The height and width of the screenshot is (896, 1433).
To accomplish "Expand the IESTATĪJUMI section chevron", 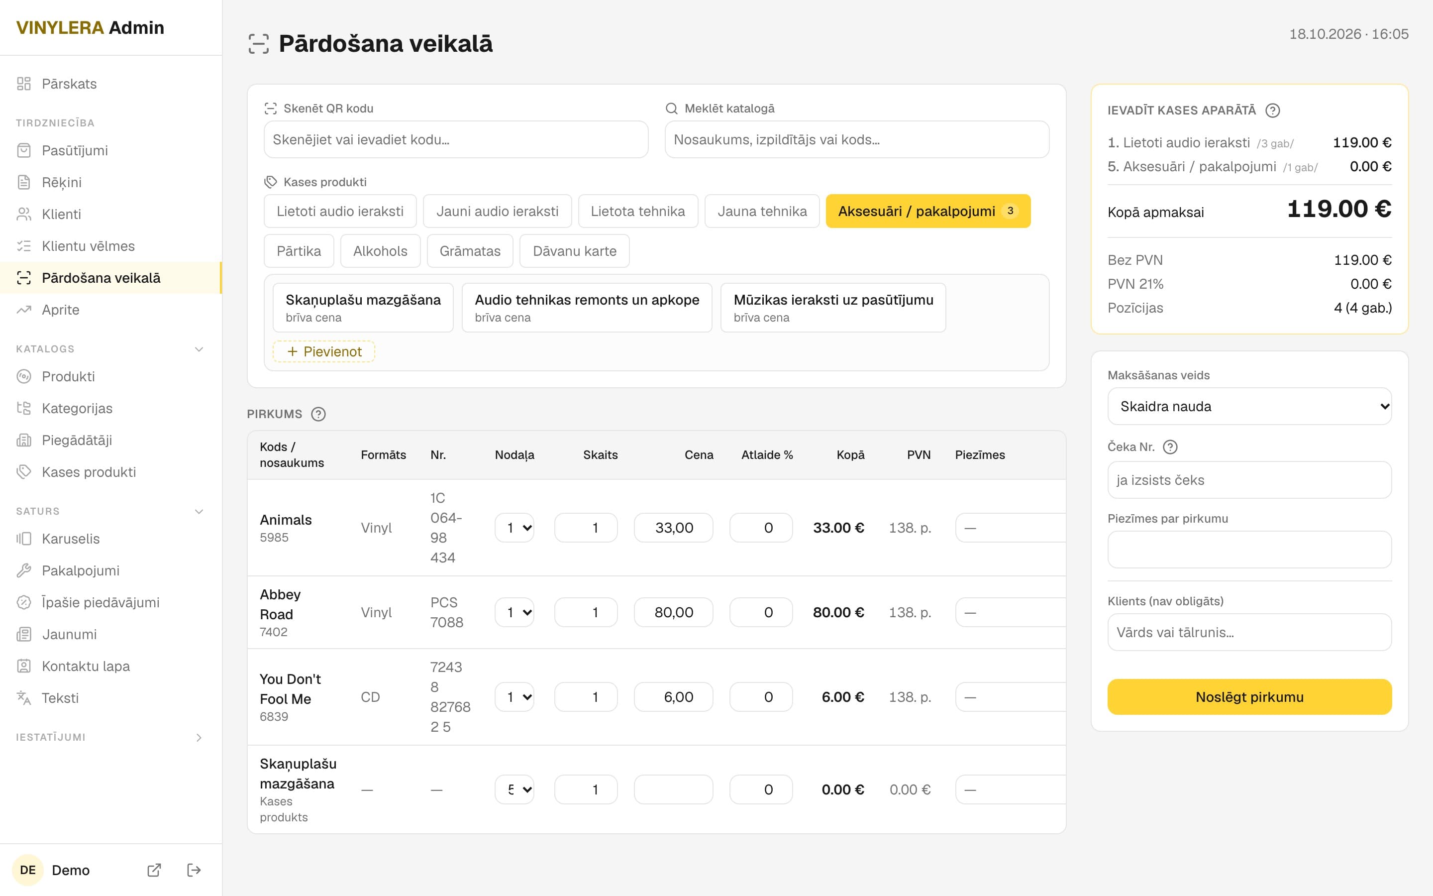I will 199,738.
